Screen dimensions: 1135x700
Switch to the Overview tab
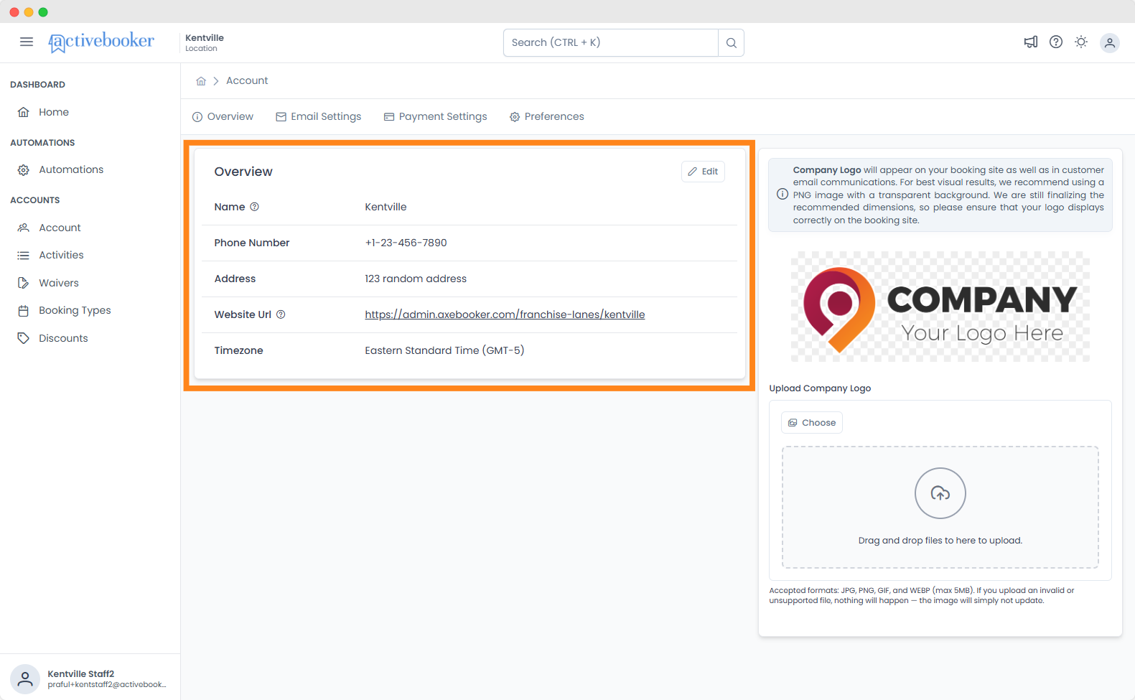coord(223,117)
